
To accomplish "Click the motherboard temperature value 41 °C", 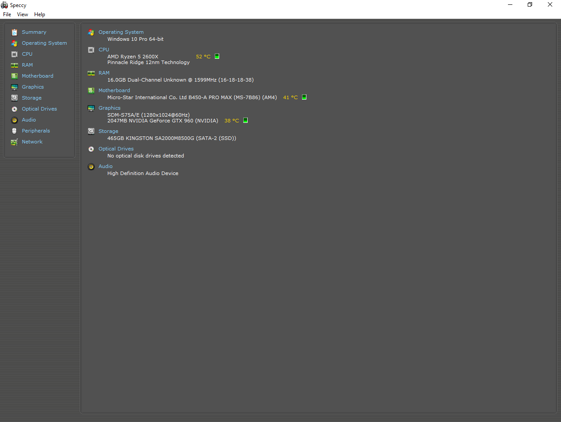I will pos(290,97).
